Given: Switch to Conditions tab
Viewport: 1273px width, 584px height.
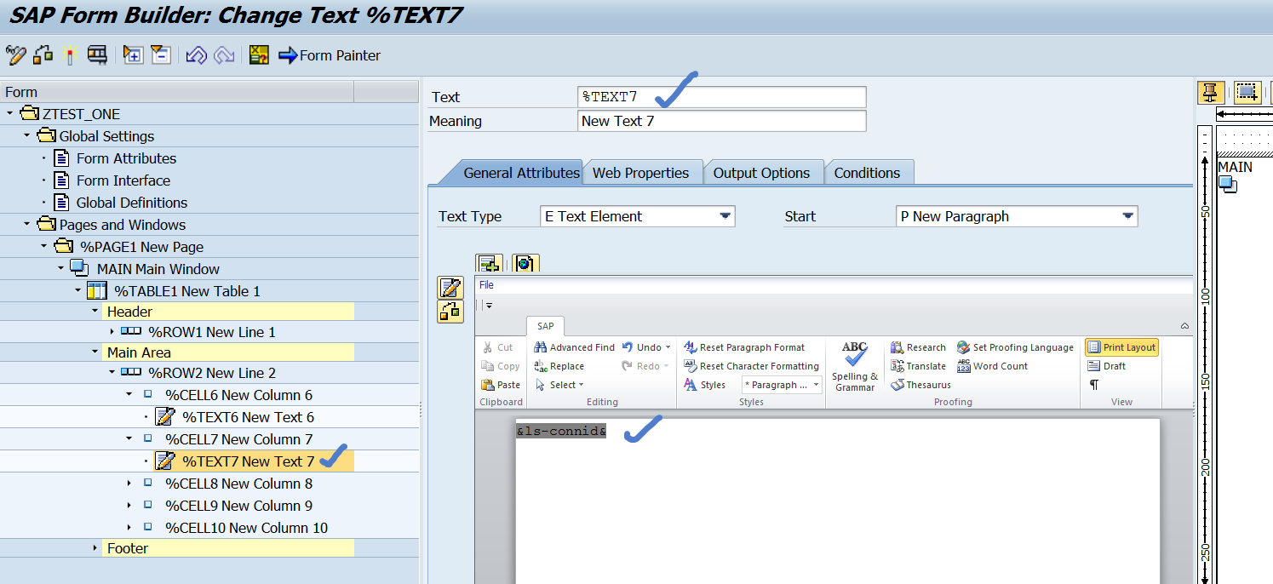Looking at the screenshot, I should pyautogui.click(x=867, y=173).
